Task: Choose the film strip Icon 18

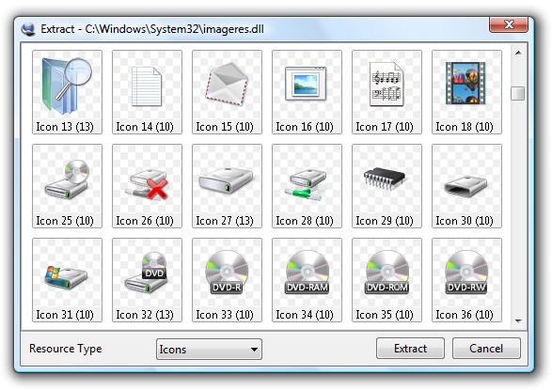Action: [466, 92]
